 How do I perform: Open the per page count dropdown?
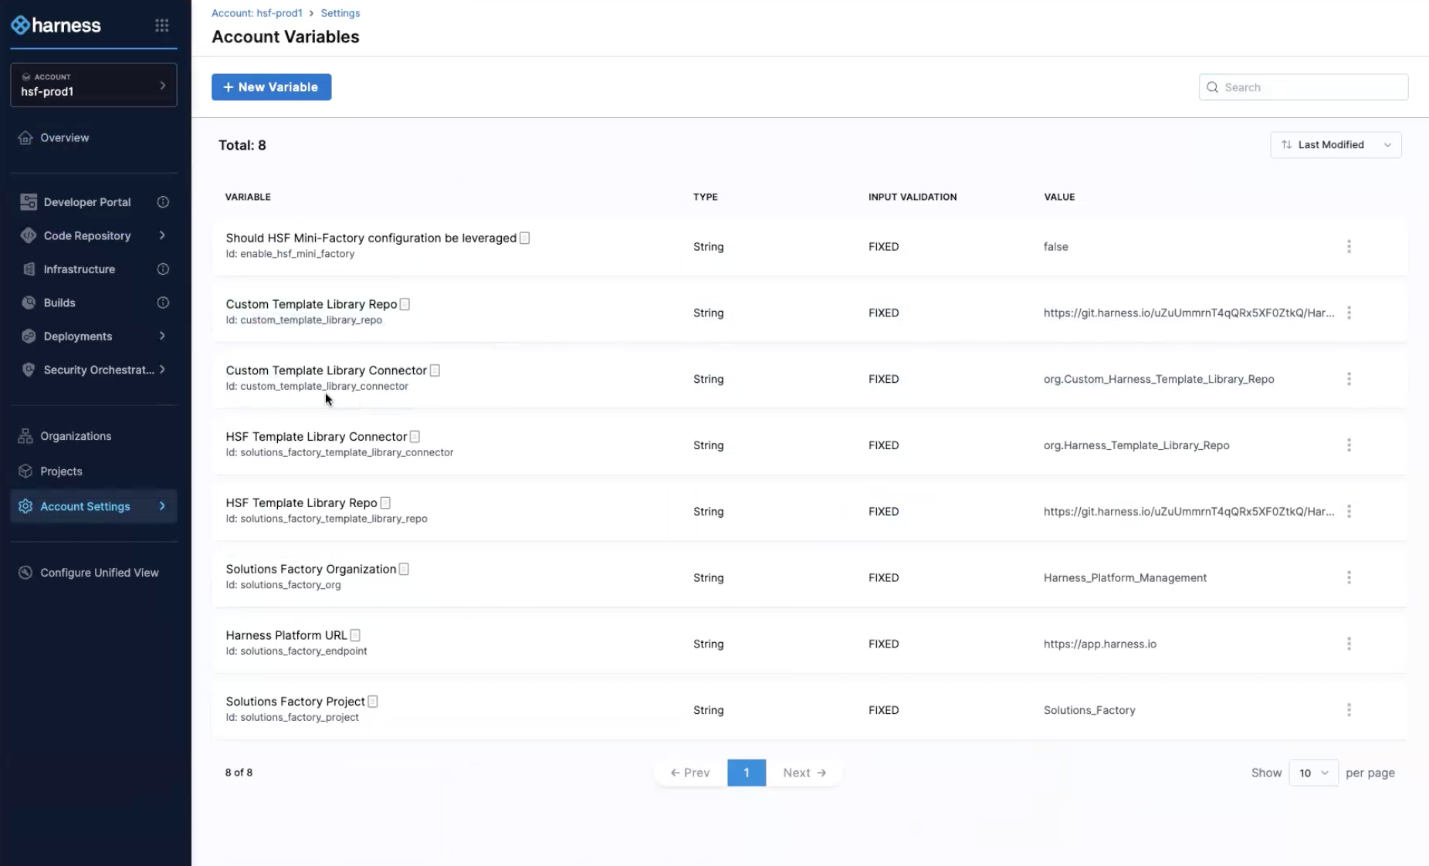(x=1312, y=773)
